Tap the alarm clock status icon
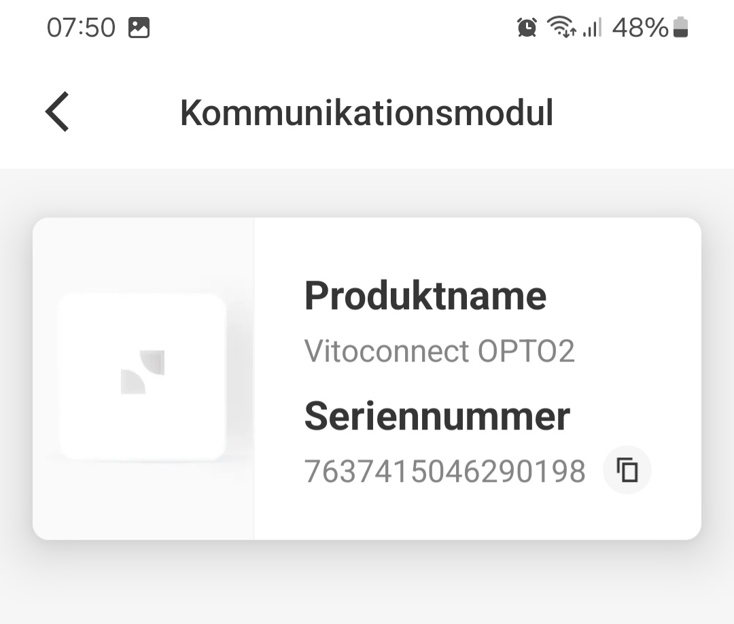 point(527,27)
